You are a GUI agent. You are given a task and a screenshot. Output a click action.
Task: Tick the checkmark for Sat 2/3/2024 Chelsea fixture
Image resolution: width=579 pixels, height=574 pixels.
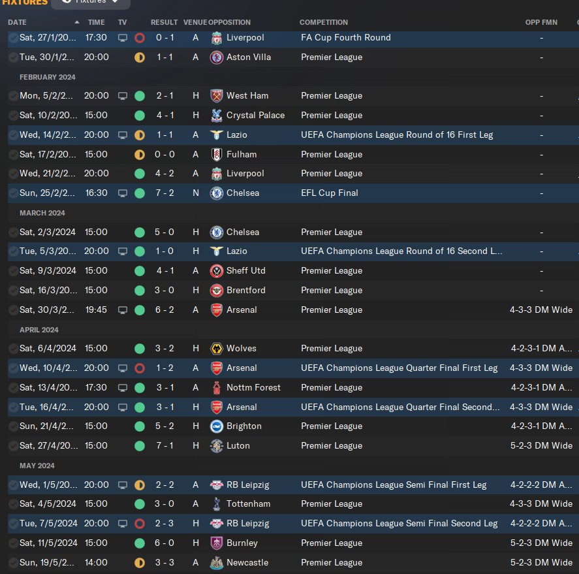point(13,232)
